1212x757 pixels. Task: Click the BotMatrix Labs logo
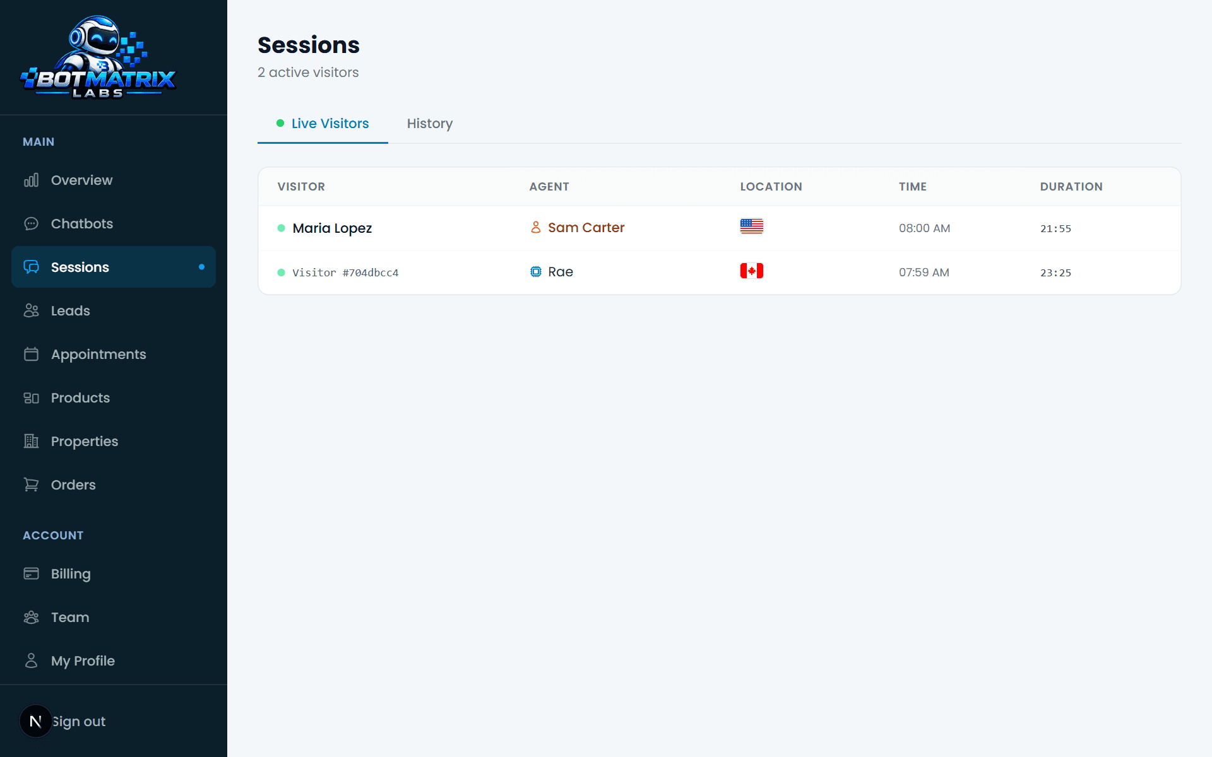[98, 57]
